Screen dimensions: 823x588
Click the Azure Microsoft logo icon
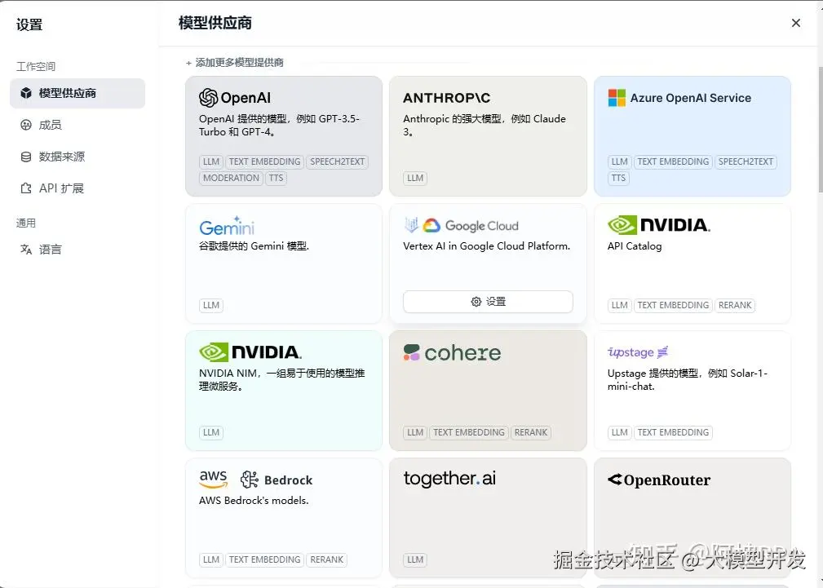tap(617, 98)
